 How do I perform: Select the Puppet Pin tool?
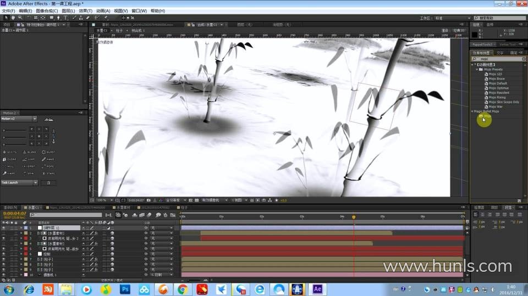[106, 18]
